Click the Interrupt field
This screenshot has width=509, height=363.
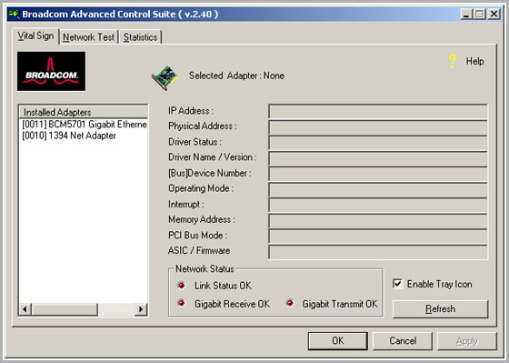tap(378, 206)
